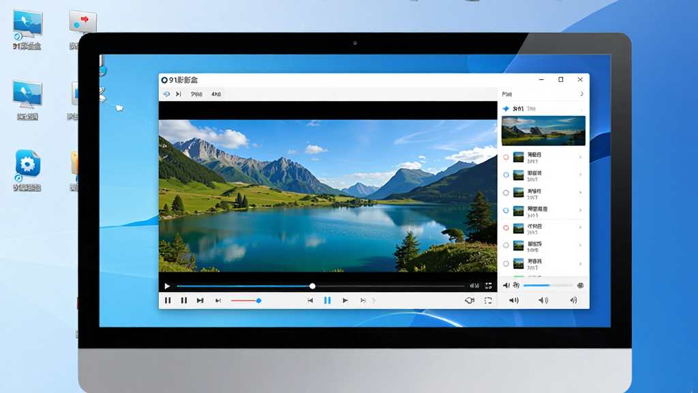Click the small icon between mute speaker and volume slider
Viewport: 698px width, 393px height.
click(x=516, y=285)
